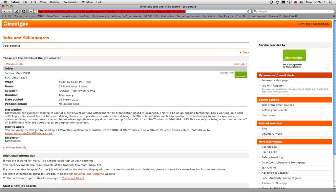336x192 pixels.
Task: Open the UK flag input source menu
Action: tap(295, 2)
